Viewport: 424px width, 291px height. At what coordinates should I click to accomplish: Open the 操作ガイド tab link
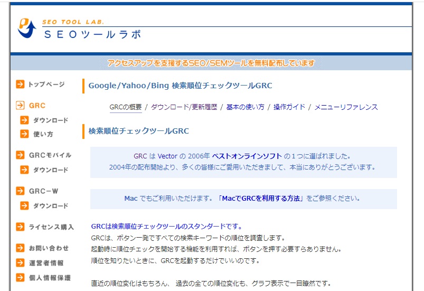289,107
